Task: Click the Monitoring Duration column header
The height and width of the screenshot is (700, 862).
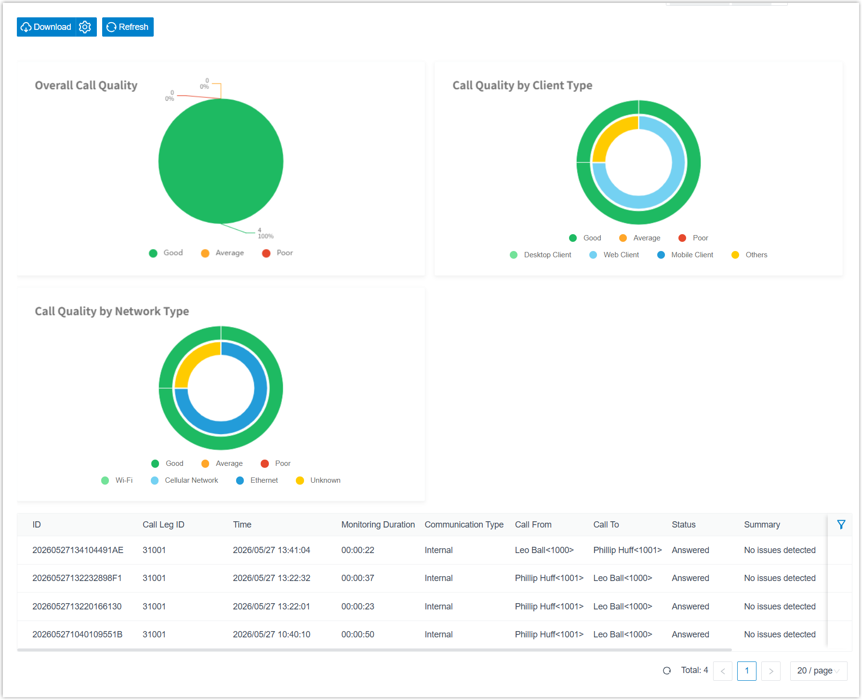Action: coord(378,525)
